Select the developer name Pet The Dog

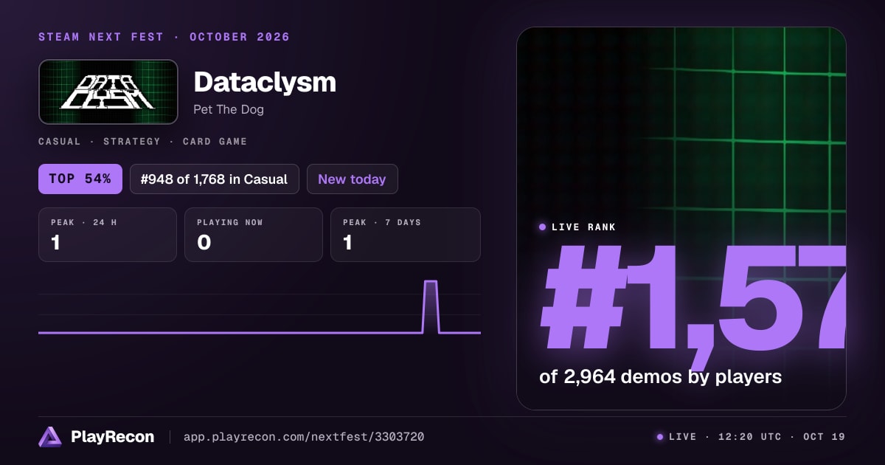tap(229, 109)
